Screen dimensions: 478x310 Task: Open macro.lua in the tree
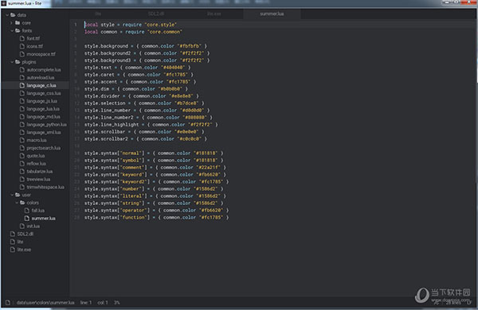pos(37,140)
